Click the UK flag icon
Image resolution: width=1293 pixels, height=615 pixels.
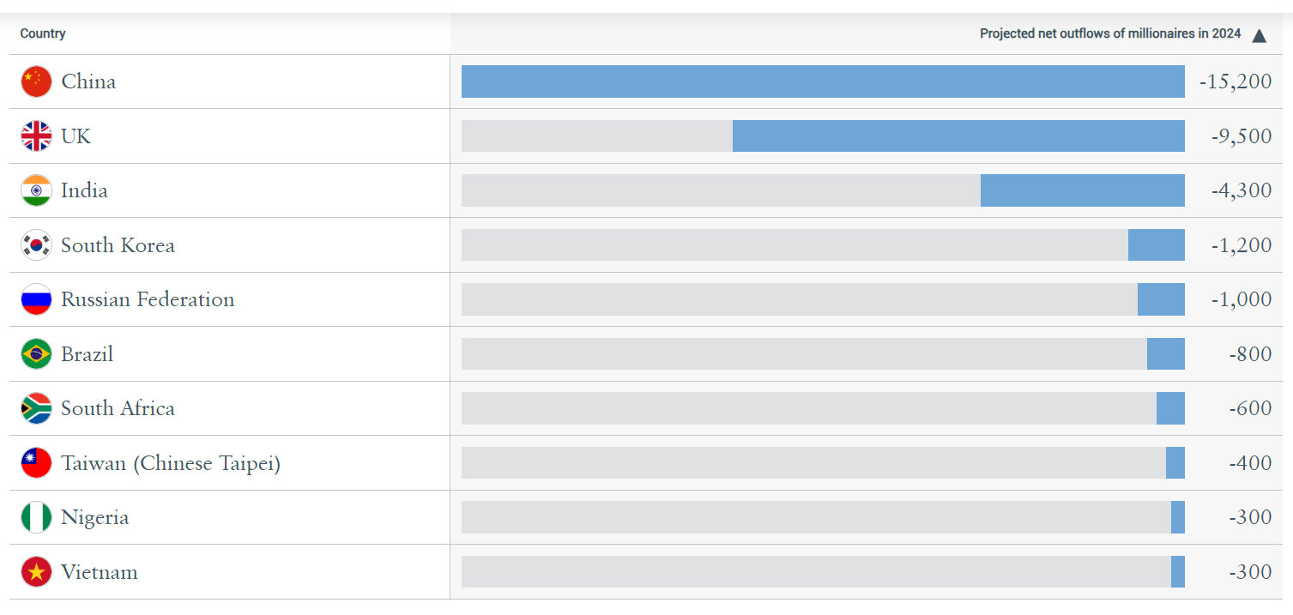point(36,136)
